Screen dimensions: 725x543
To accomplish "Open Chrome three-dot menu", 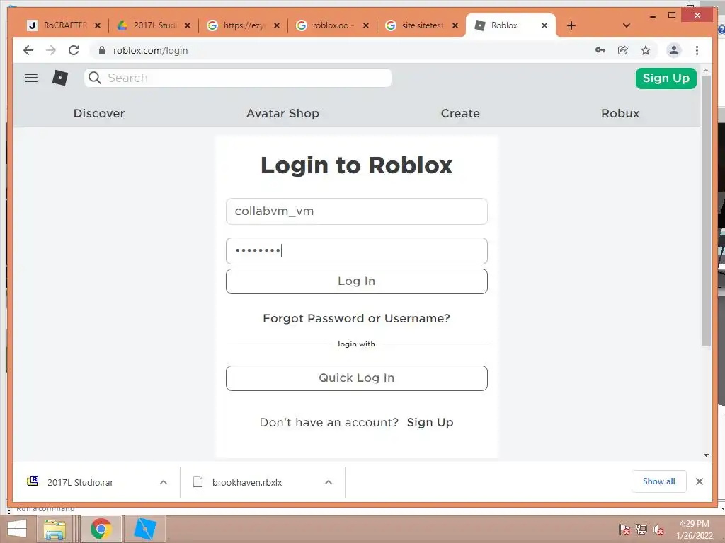I will [697, 50].
